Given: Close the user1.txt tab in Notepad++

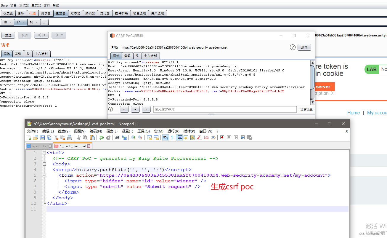Looking at the screenshot, I should [x=50, y=146].
